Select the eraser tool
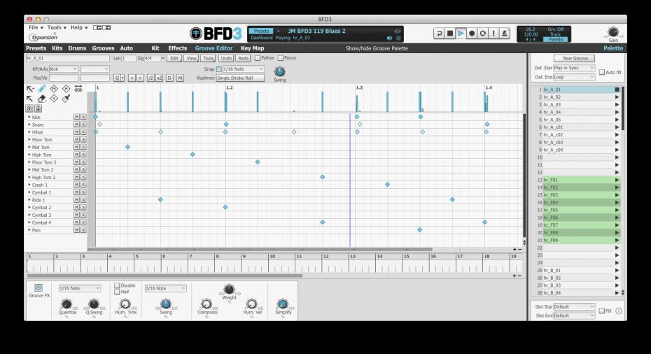 click(42, 99)
